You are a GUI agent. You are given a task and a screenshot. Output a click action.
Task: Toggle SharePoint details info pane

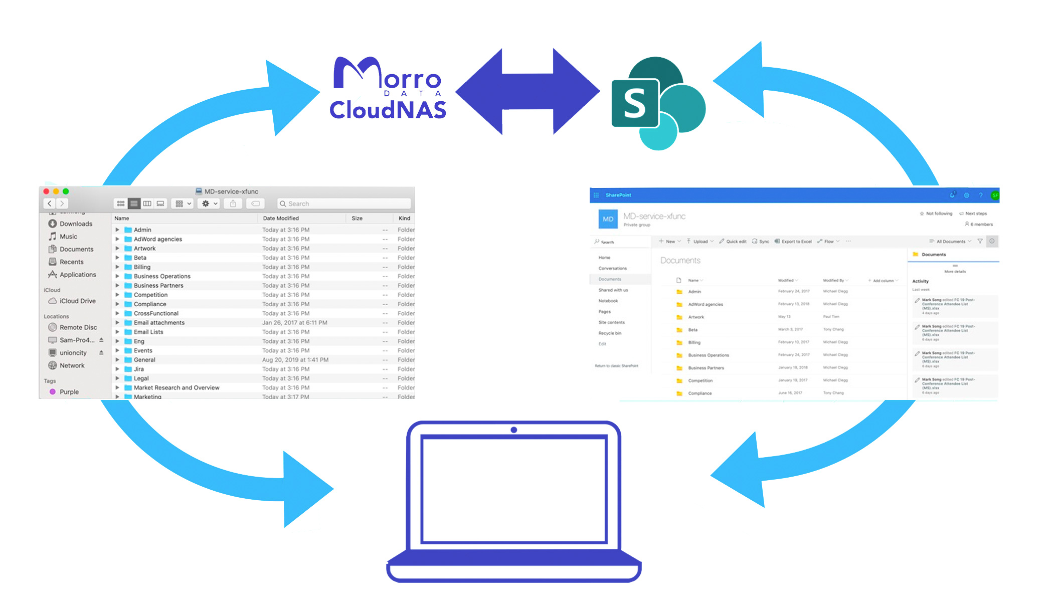[x=992, y=241]
